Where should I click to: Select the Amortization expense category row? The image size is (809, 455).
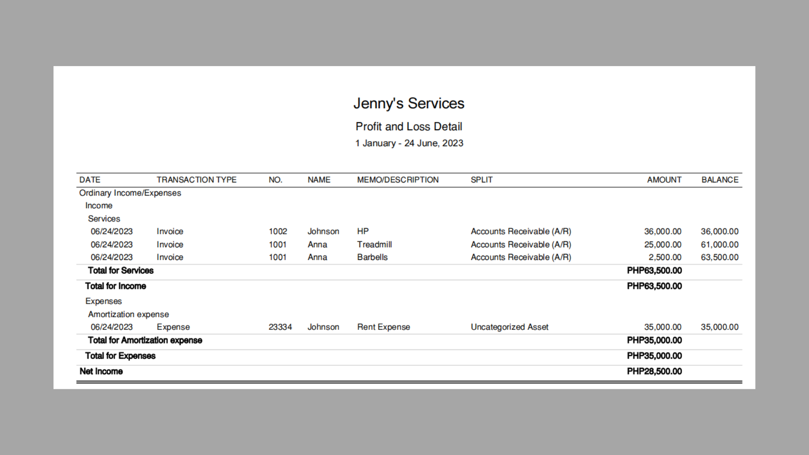point(128,314)
